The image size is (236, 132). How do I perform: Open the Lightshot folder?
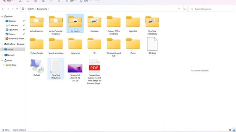[x=133, y=24]
